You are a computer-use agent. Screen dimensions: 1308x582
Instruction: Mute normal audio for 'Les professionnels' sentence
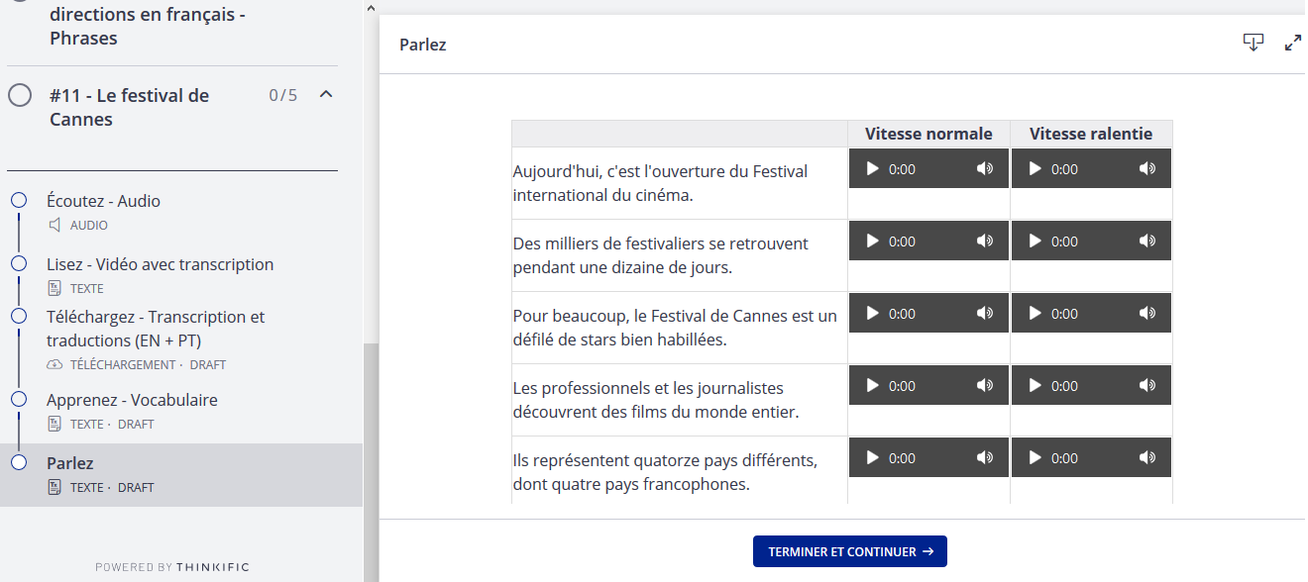[984, 386]
